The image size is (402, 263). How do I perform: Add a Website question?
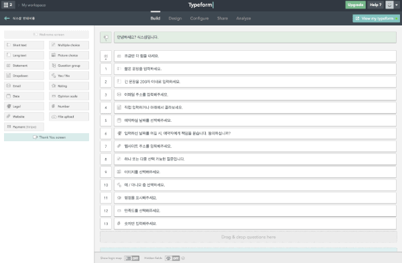(x=24, y=116)
